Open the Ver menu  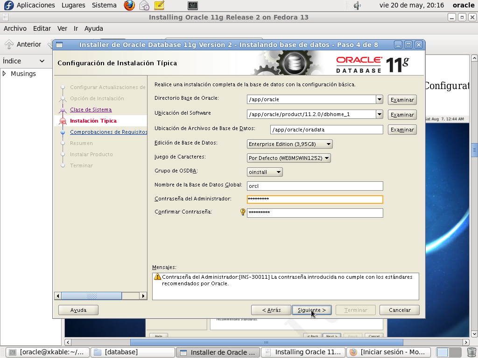coord(62,28)
